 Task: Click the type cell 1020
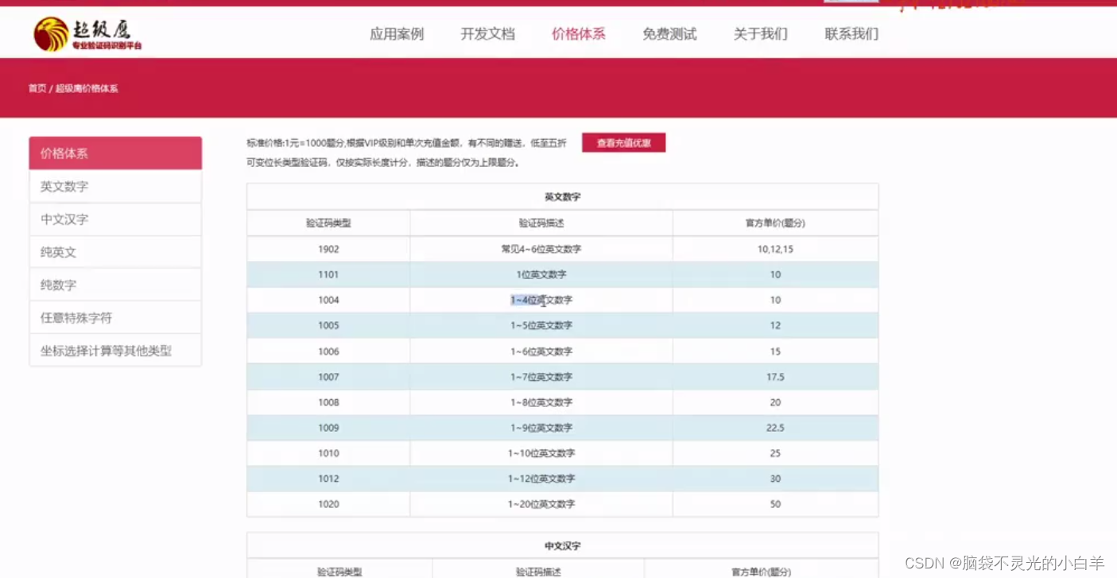[328, 504]
